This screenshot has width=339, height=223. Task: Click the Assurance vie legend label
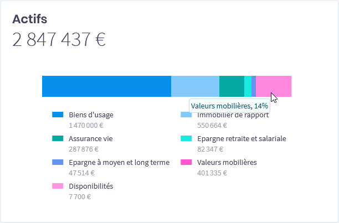(90, 139)
